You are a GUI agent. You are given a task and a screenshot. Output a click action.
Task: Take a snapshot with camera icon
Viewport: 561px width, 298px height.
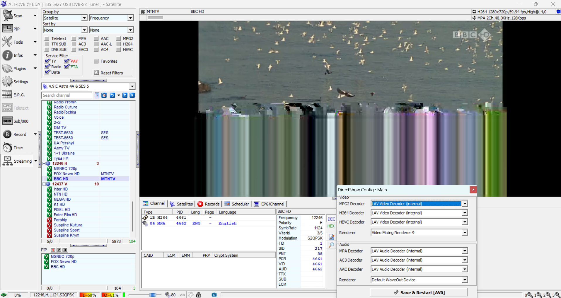[214, 295]
